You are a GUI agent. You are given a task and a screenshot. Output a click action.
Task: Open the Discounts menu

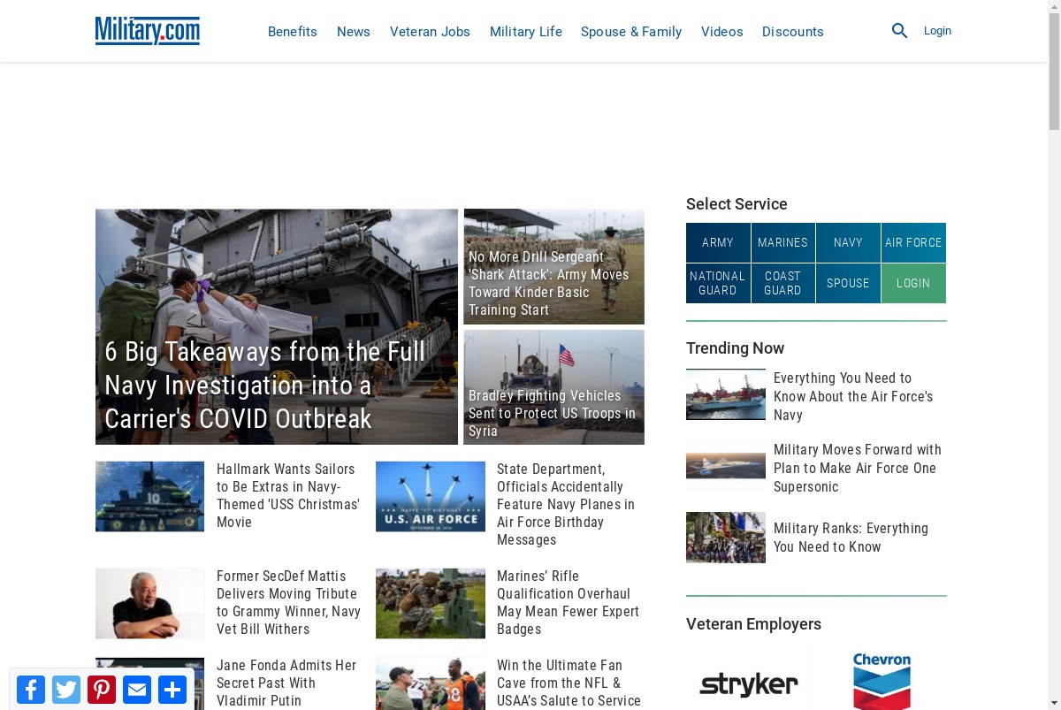793,32
